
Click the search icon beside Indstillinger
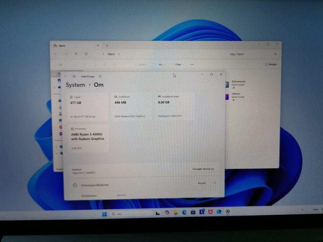click(100, 76)
